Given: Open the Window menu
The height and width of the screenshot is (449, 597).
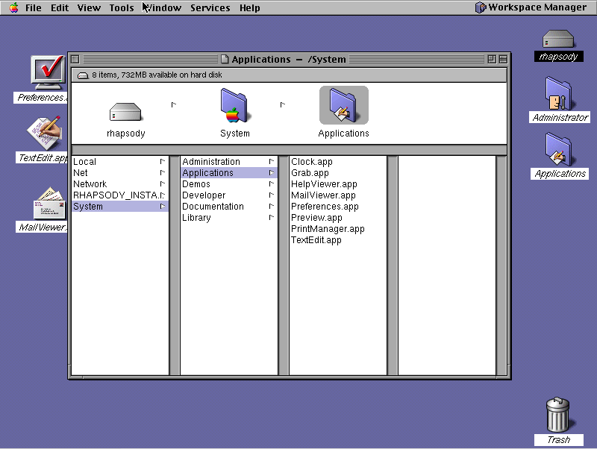Looking at the screenshot, I should (163, 7).
